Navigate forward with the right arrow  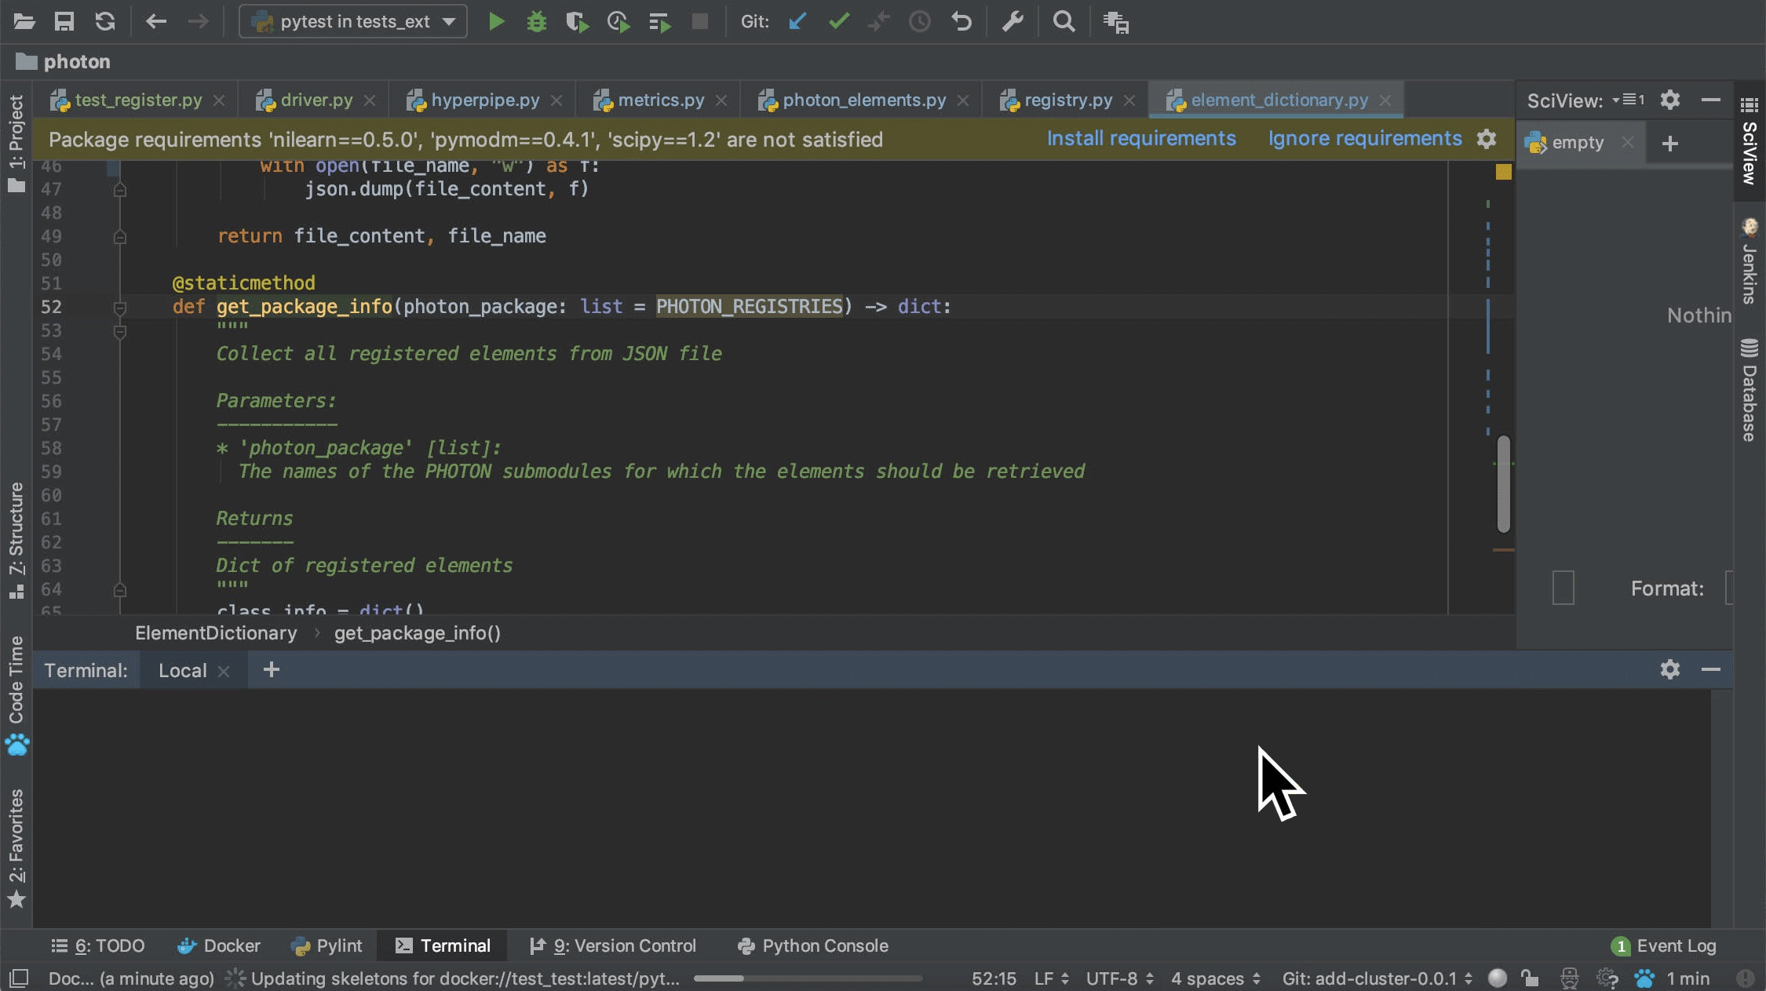[198, 21]
